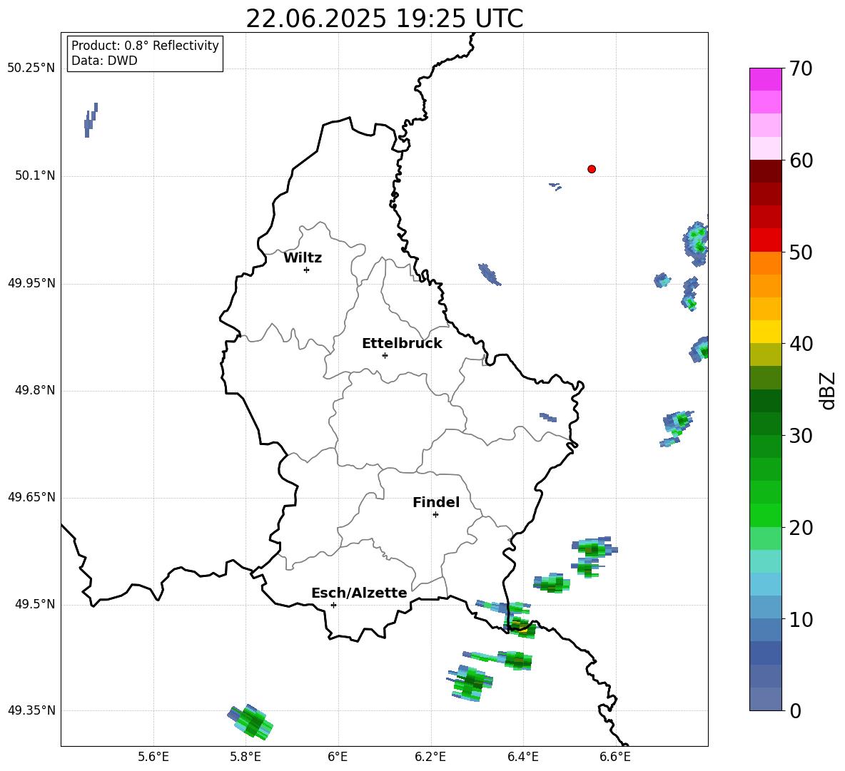Click the 6.2°E longitude label

point(430,757)
